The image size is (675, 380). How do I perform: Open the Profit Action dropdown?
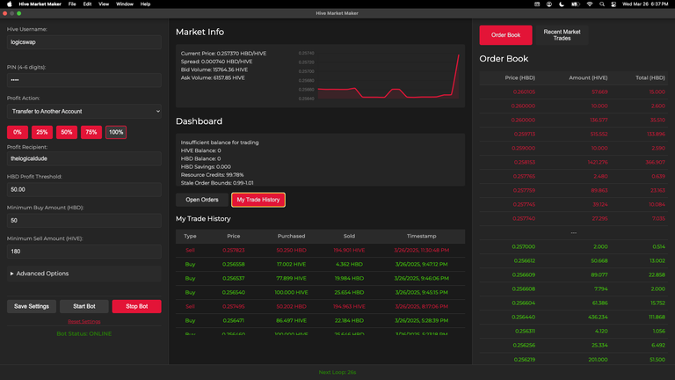84,111
